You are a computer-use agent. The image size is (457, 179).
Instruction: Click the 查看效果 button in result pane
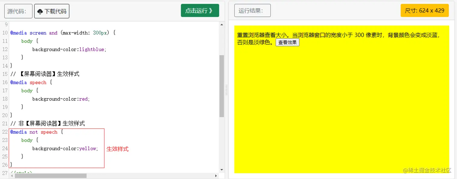coord(287,43)
